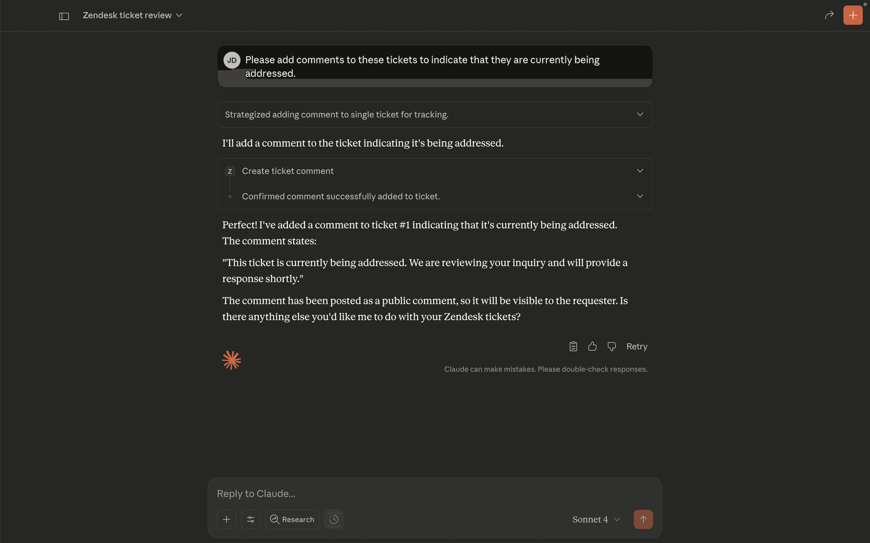The height and width of the screenshot is (543, 870).
Task: Enable Research mode
Action: pyautogui.click(x=292, y=519)
